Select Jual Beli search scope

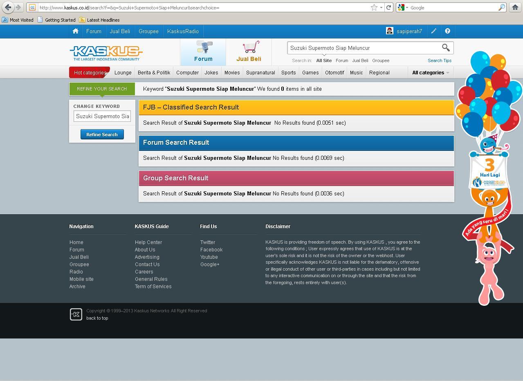[360, 61]
